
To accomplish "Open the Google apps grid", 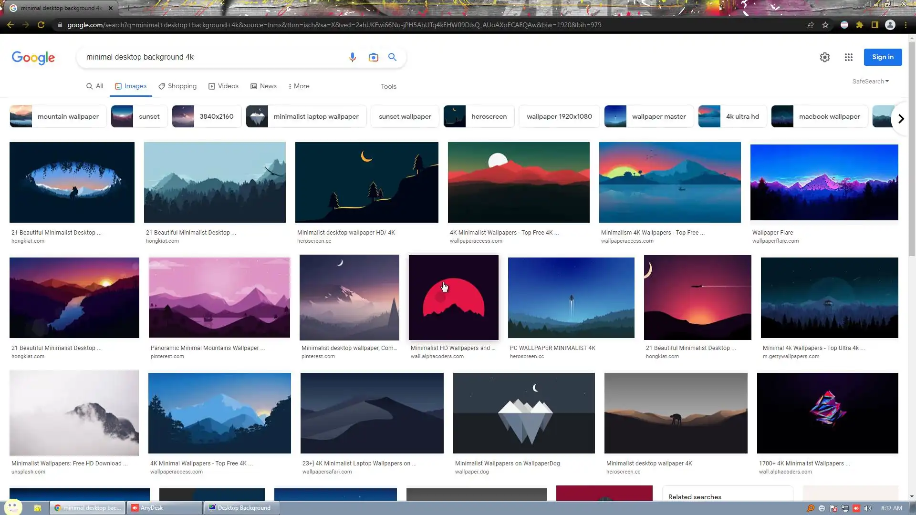I will 848,57.
